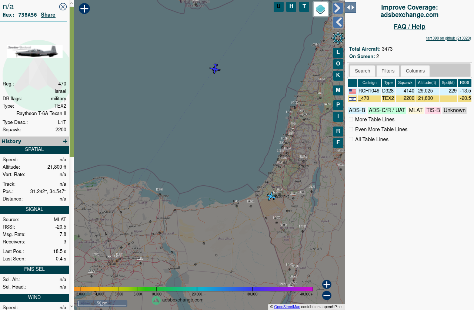474x310 pixels.
Task: Click the MLAT source legend label
Action: point(416,111)
